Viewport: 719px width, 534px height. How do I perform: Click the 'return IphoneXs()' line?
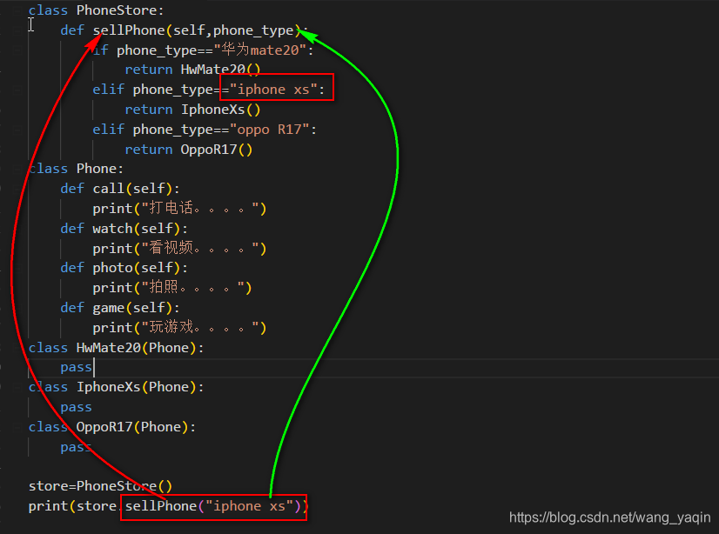point(192,110)
